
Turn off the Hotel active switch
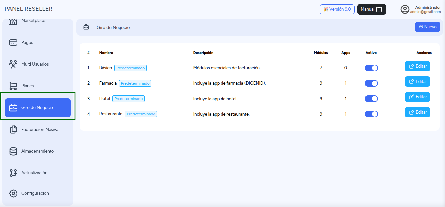point(371,99)
